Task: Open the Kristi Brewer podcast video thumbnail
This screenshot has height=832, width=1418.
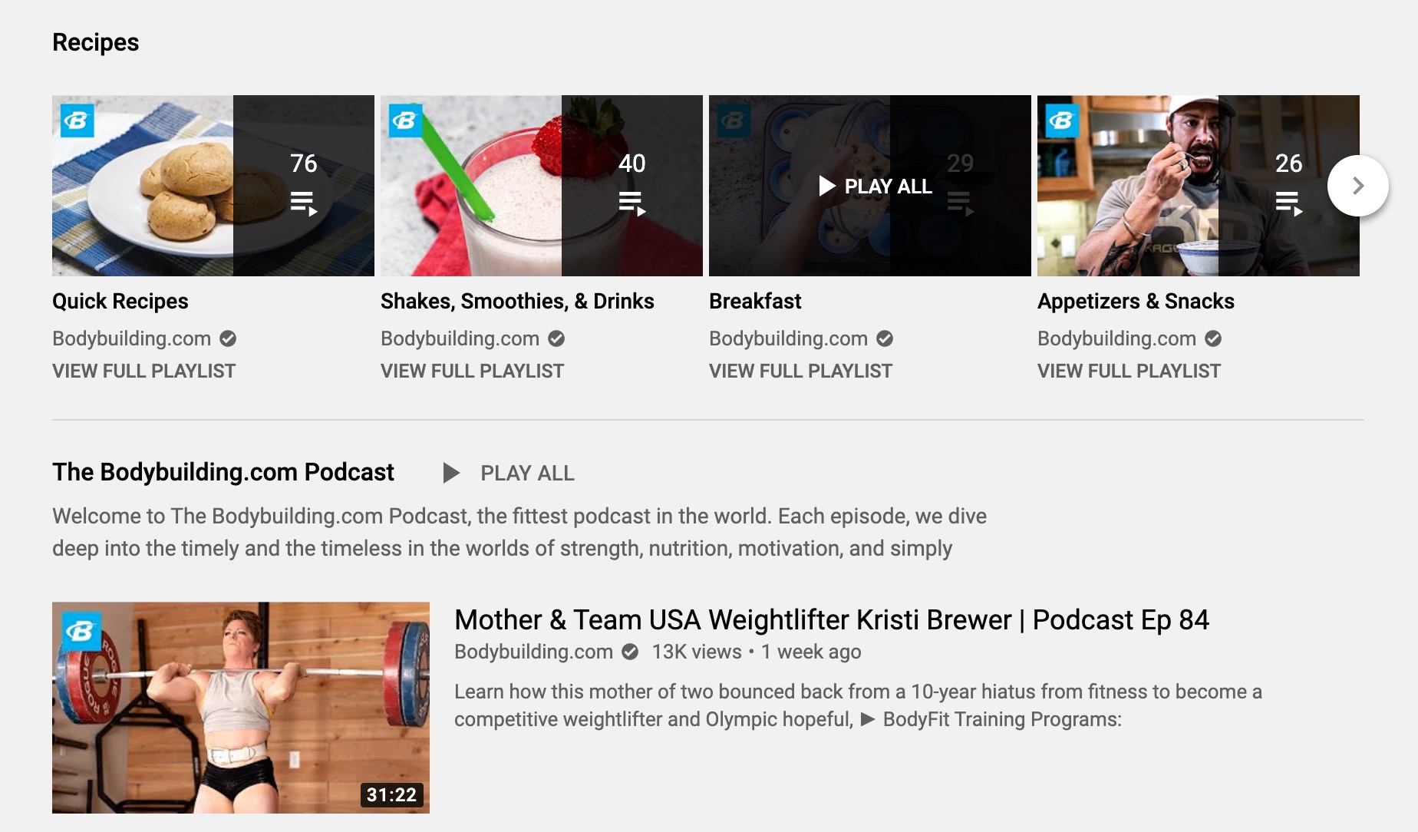Action: pos(241,708)
